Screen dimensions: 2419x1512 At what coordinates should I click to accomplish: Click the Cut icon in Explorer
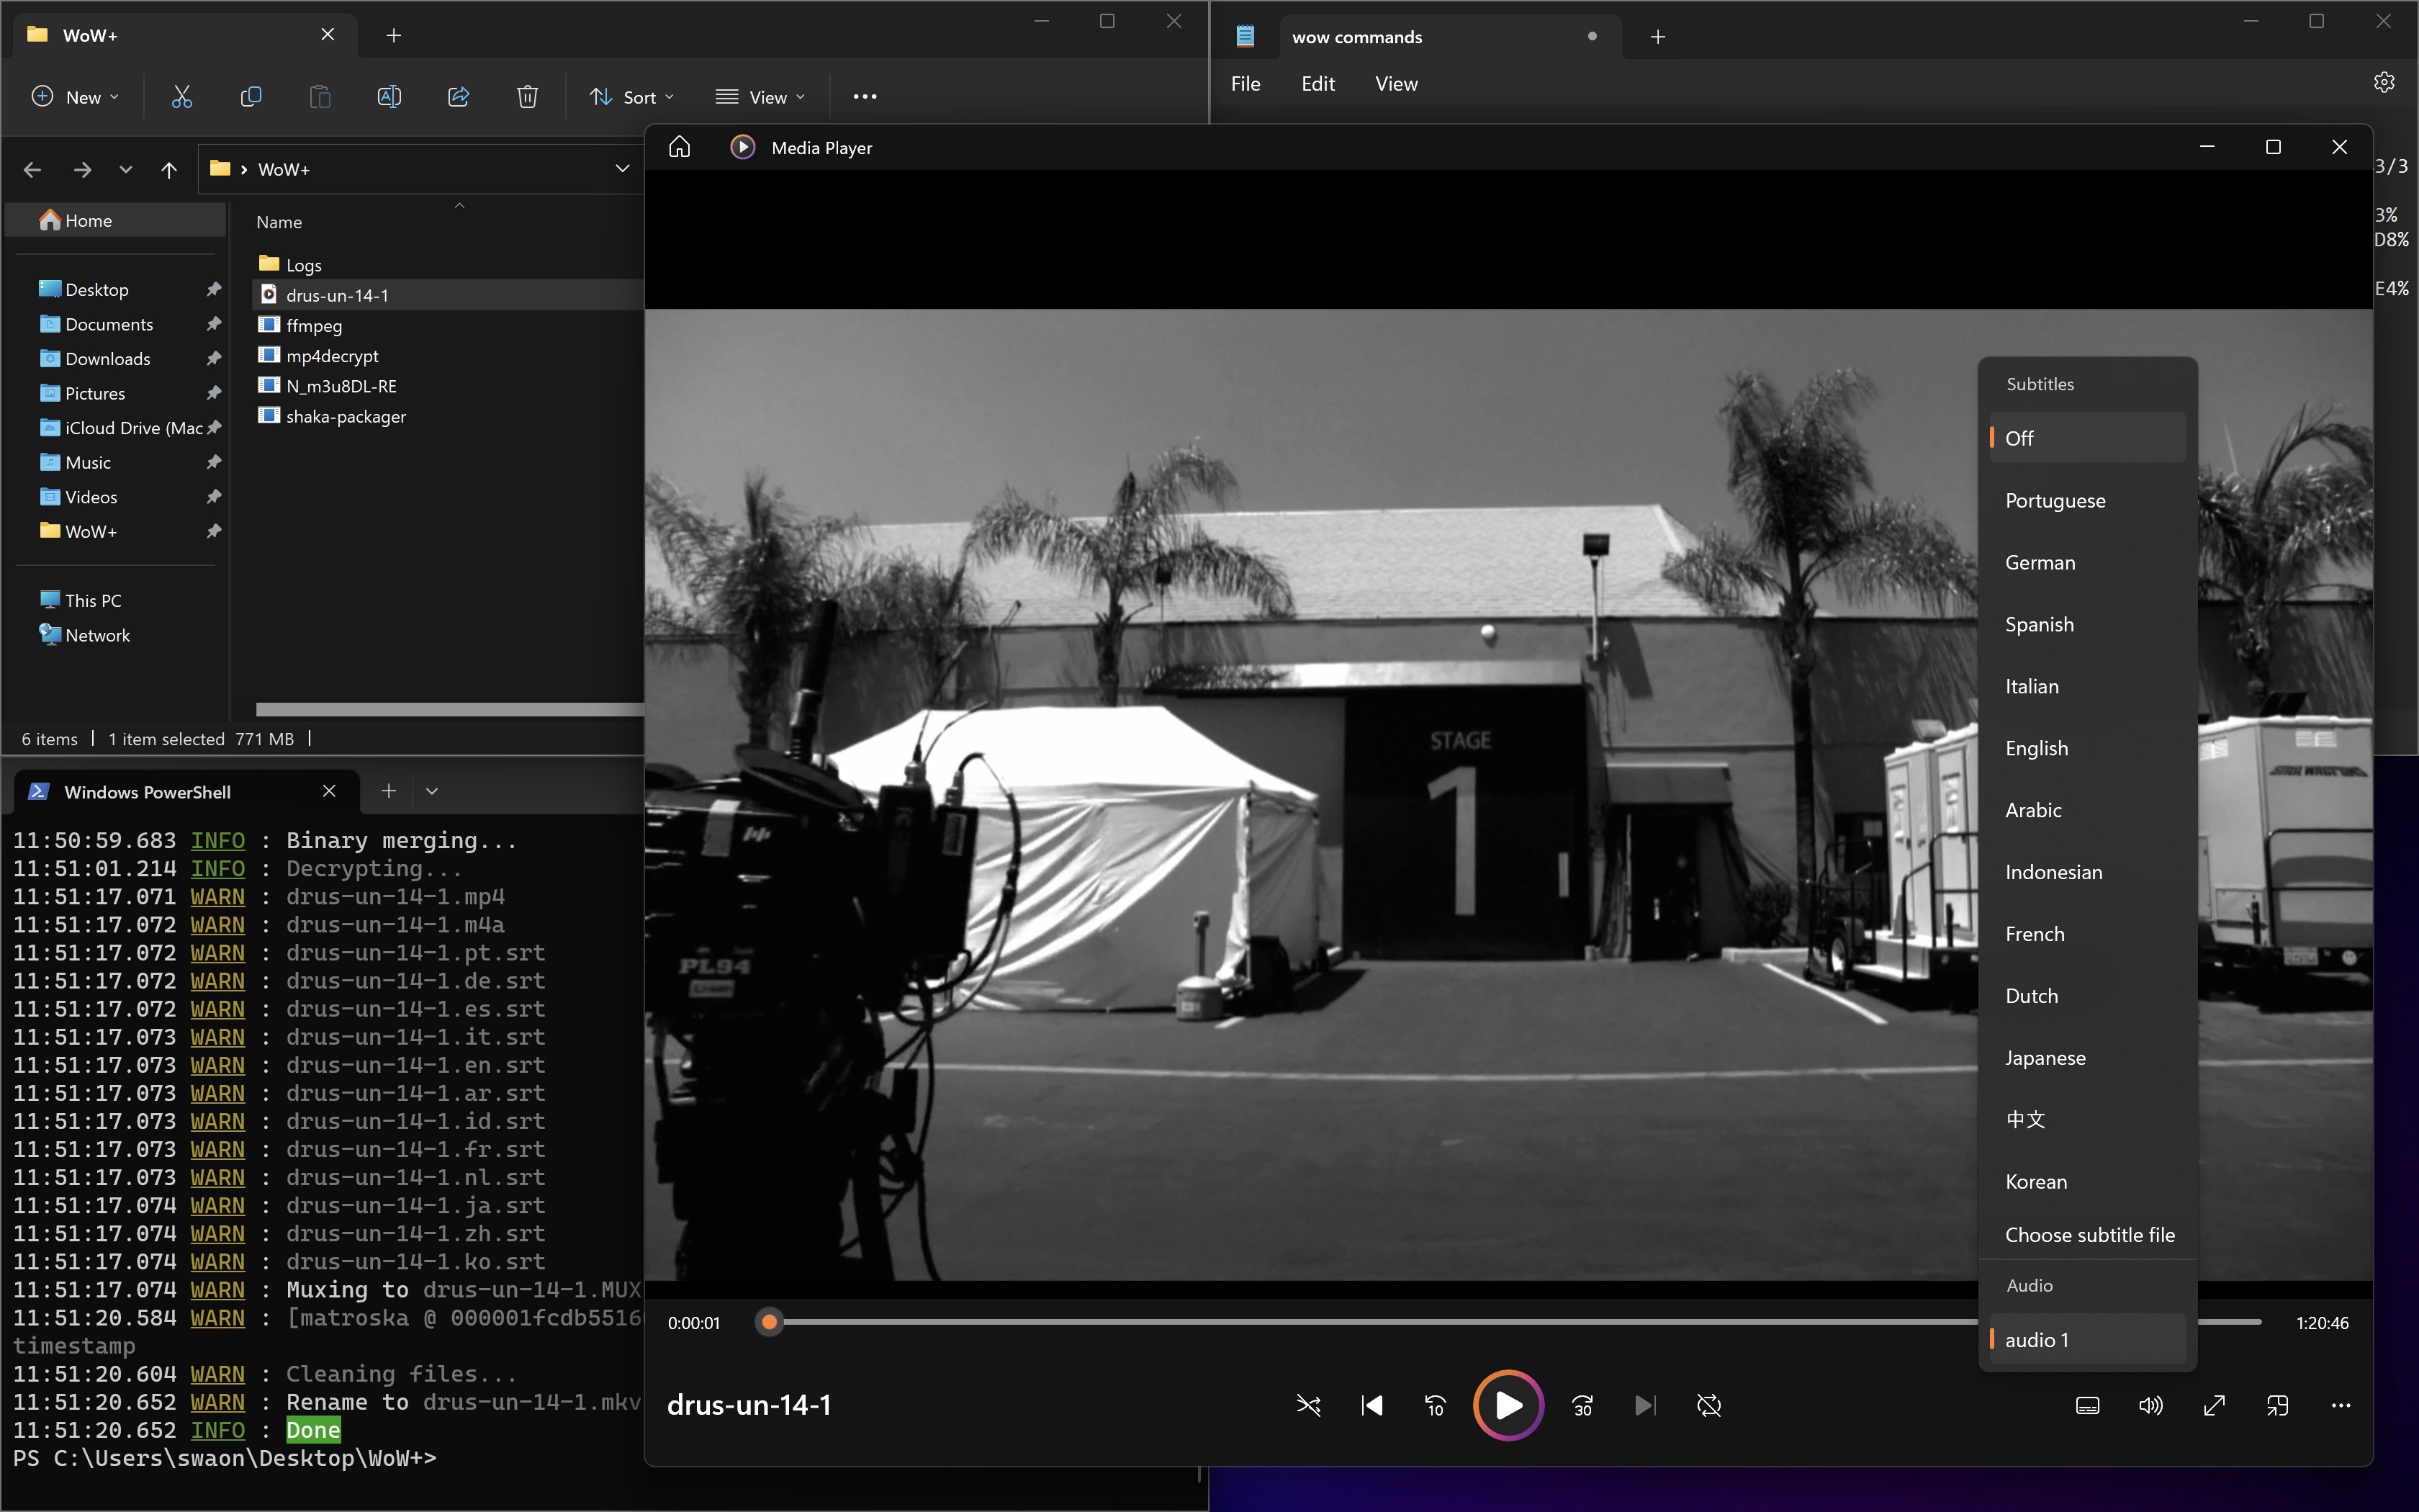point(182,96)
